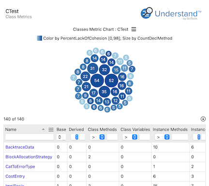The height and width of the screenshot is (186, 209).
Task: Sort by the Derived column header
Action: pyautogui.click(x=76, y=130)
